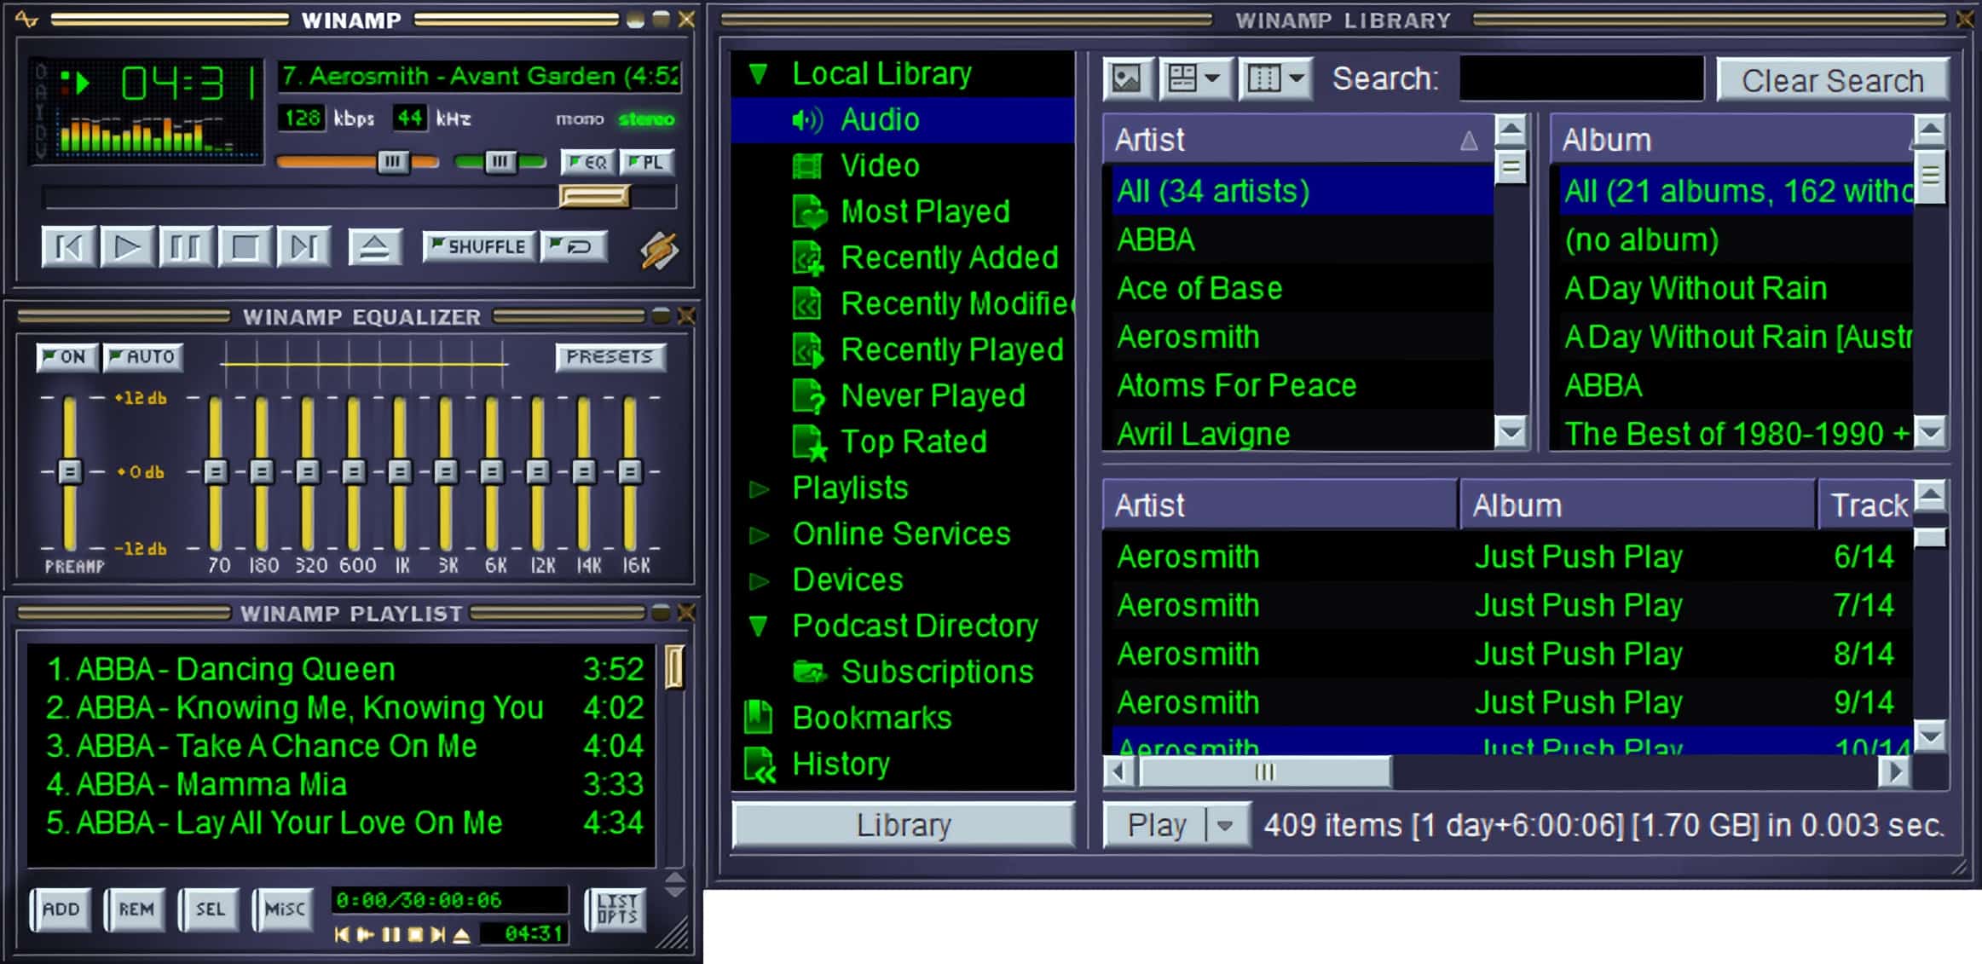This screenshot has width=1982, height=964.
Task: Open equalizer PRESETS menu
Action: click(610, 356)
